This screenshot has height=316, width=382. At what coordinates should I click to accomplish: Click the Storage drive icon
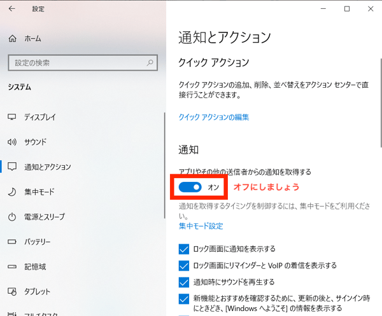pyautogui.click(x=11, y=266)
